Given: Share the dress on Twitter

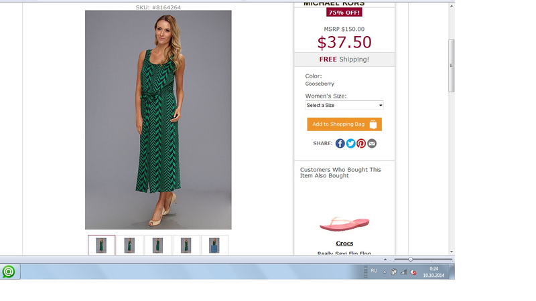Looking at the screenshot, I should tap(350, 143).
